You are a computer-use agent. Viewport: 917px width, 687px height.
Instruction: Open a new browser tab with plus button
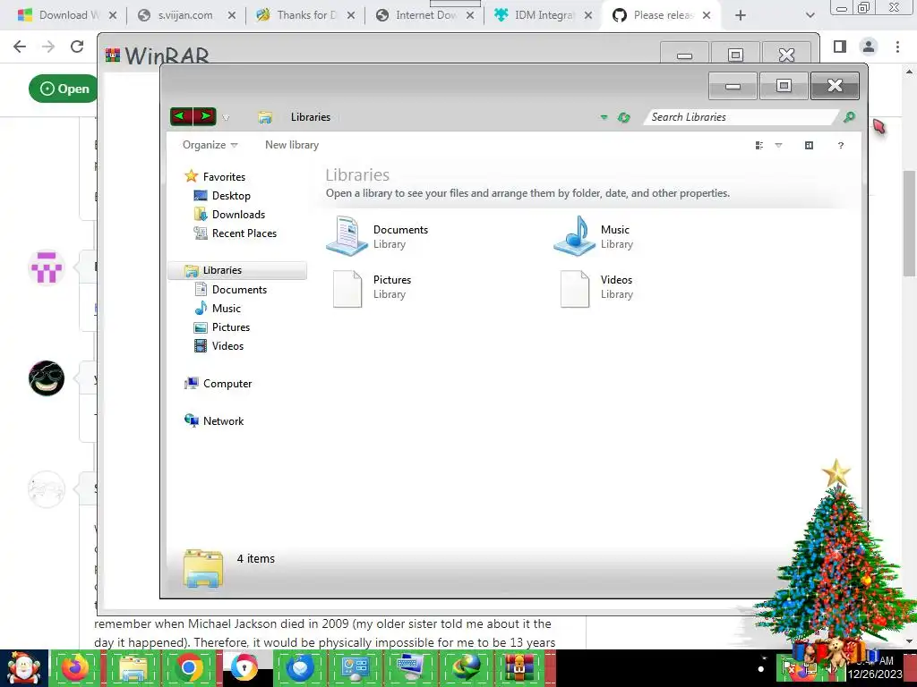pos(741,15)
